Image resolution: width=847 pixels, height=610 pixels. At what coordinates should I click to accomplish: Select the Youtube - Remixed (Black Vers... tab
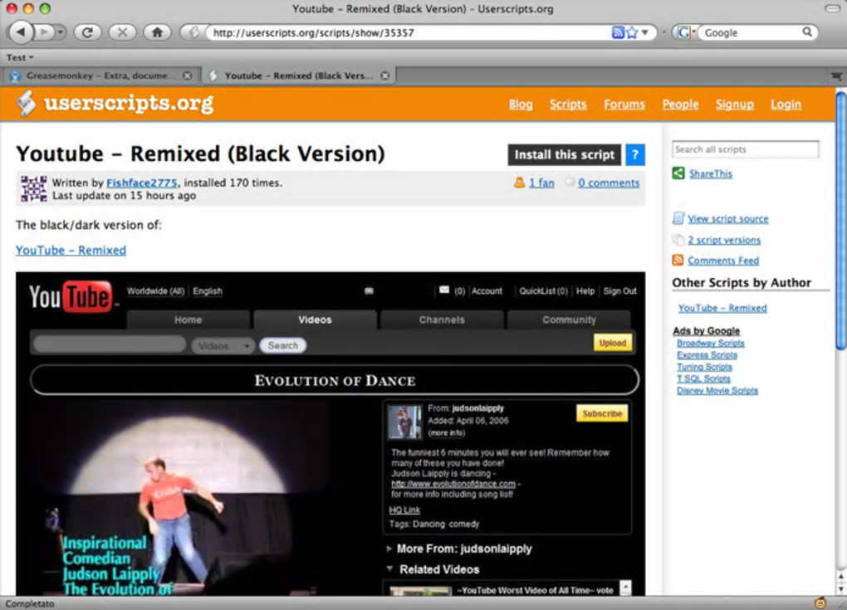[x=299, y=76]
